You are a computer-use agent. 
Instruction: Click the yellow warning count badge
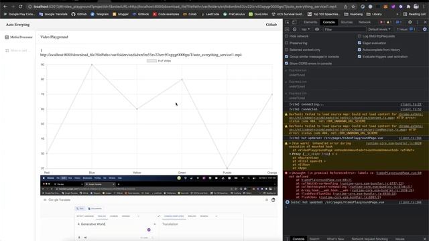[x=389, y=22]
